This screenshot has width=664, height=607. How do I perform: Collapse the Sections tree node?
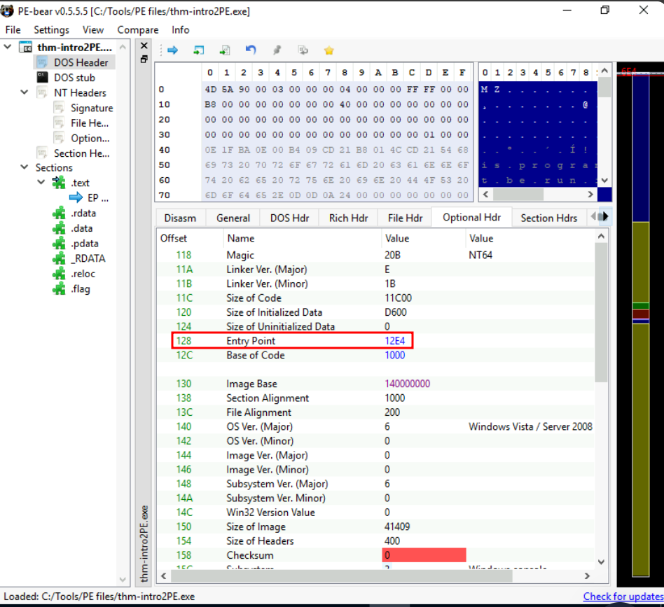click(25, 167)
